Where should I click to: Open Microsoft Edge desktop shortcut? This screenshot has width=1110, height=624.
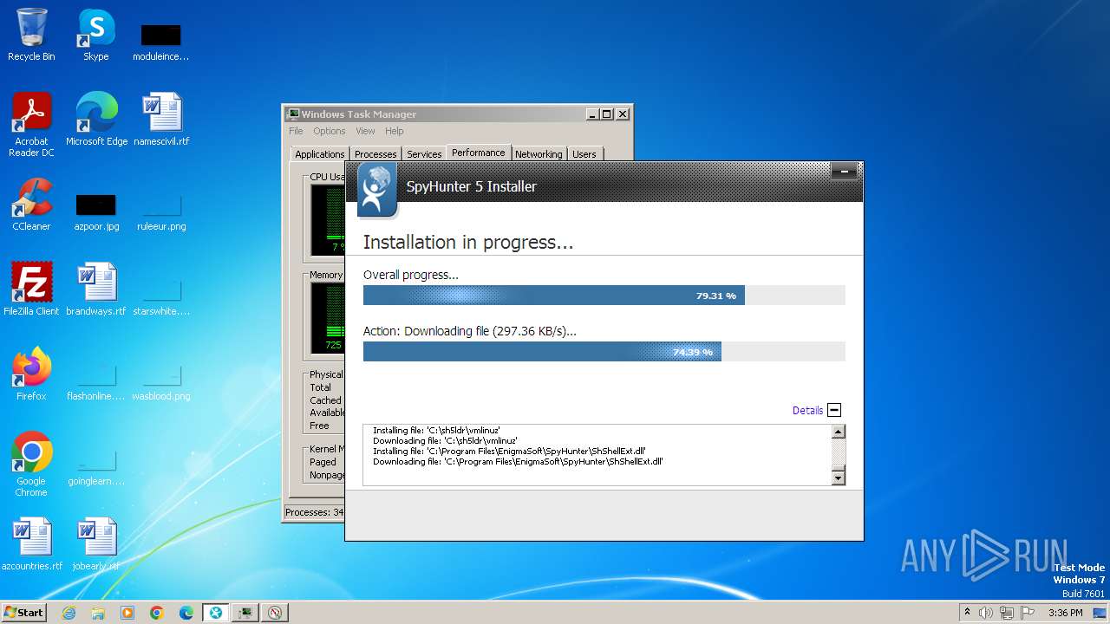[96, 119]
